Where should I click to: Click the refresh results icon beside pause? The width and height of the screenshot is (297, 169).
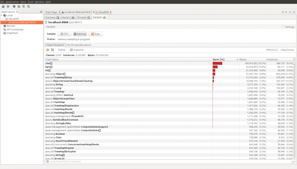pos(52,50)
